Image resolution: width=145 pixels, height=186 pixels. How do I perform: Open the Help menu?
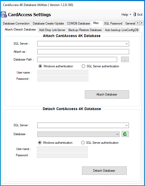point(126,15)
